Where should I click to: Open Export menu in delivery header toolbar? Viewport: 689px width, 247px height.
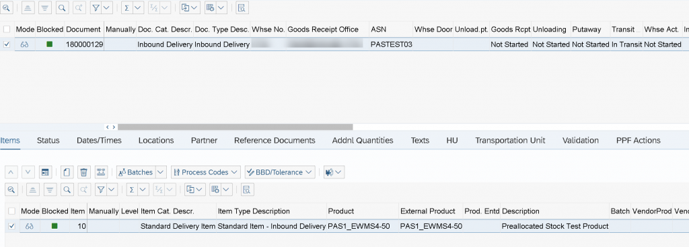190,7
